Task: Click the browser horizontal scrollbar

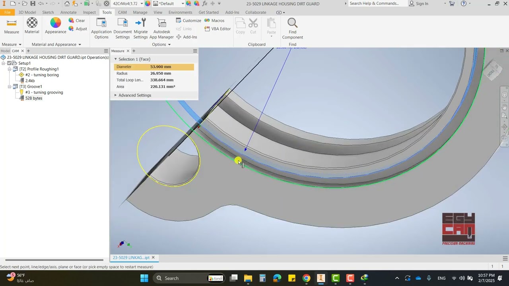Action: (x=54, y=260)
